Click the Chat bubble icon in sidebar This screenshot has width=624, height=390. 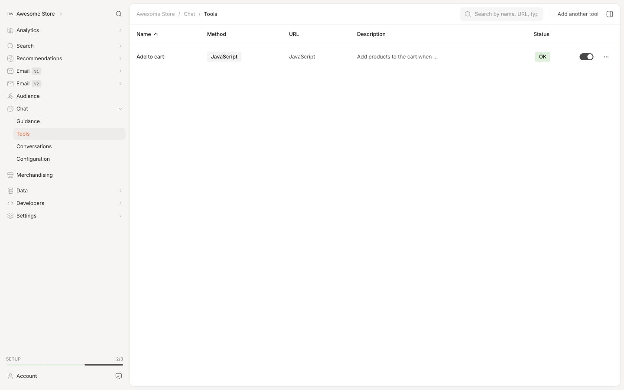click(10, 109)
